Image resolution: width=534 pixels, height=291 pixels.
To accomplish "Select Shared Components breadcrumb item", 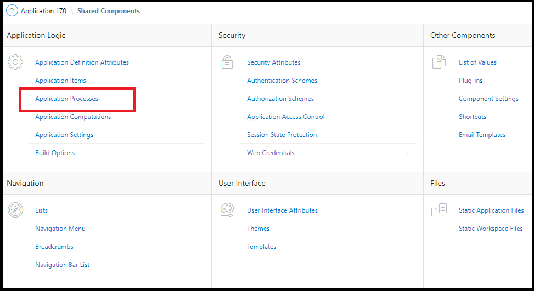I will click(108, 11).
